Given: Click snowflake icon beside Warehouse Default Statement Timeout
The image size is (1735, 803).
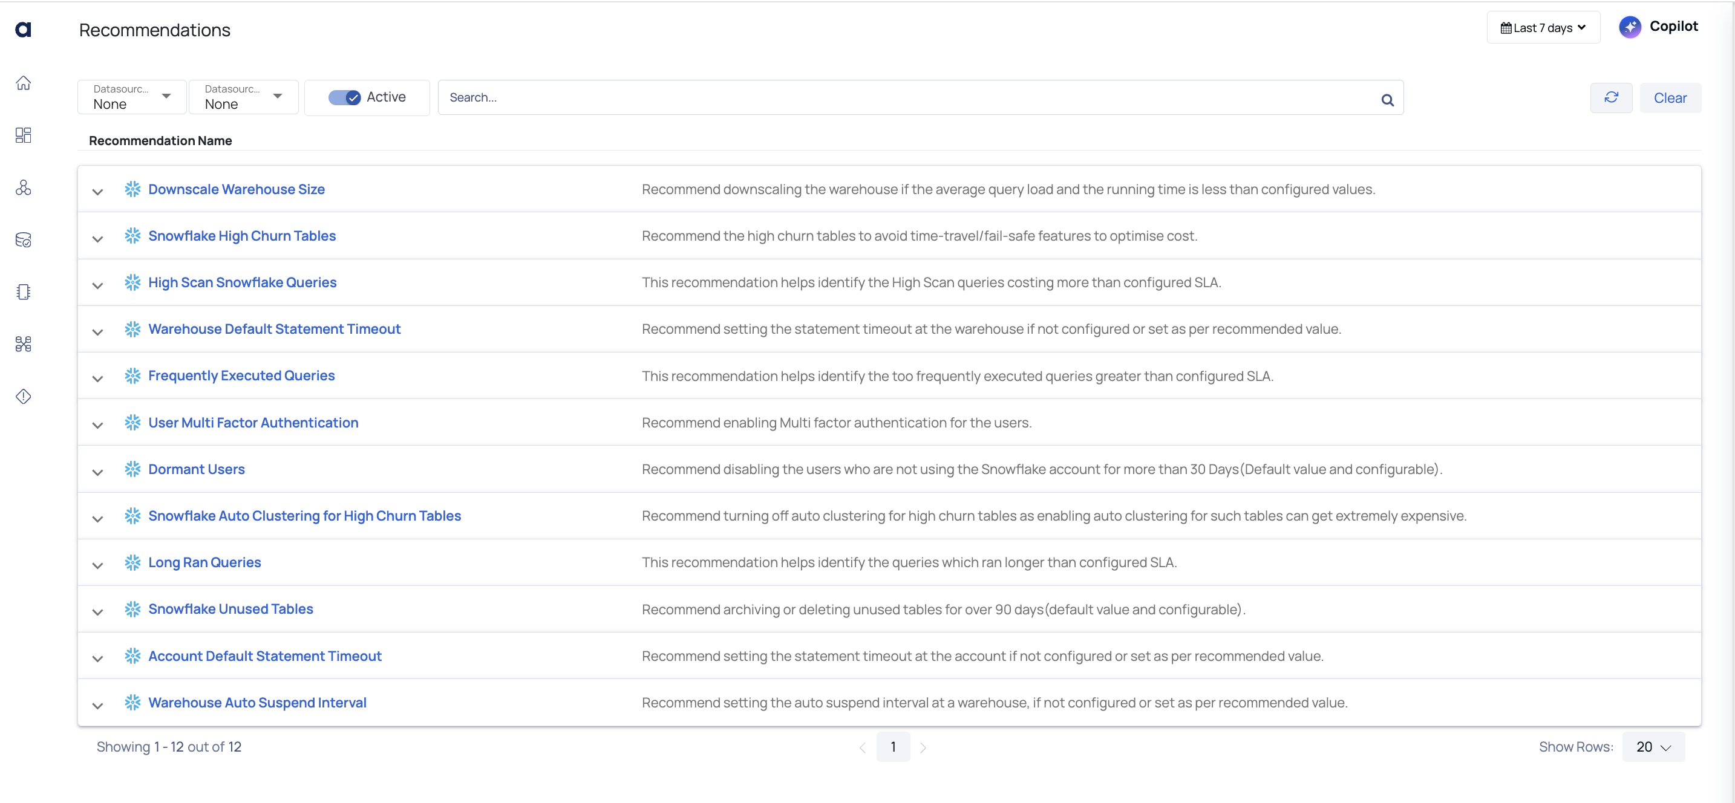Looking at the screenshot, I should tap(132, 329).
